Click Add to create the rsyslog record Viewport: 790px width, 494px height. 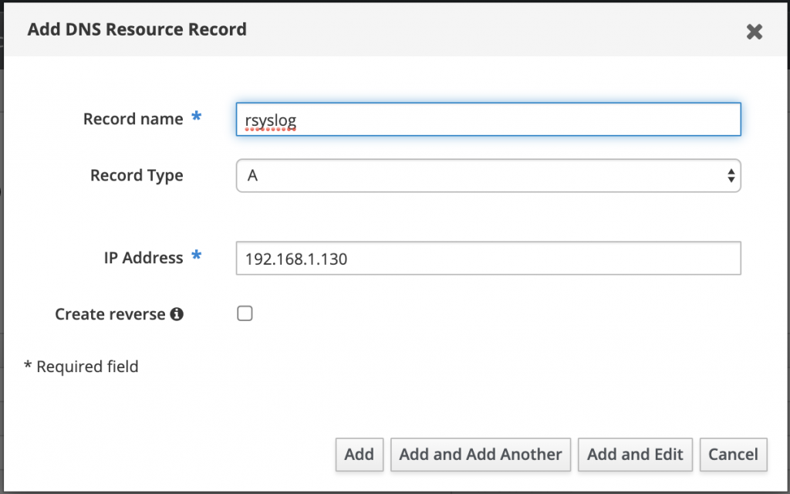pyautogui.click(x=359, y=455)
